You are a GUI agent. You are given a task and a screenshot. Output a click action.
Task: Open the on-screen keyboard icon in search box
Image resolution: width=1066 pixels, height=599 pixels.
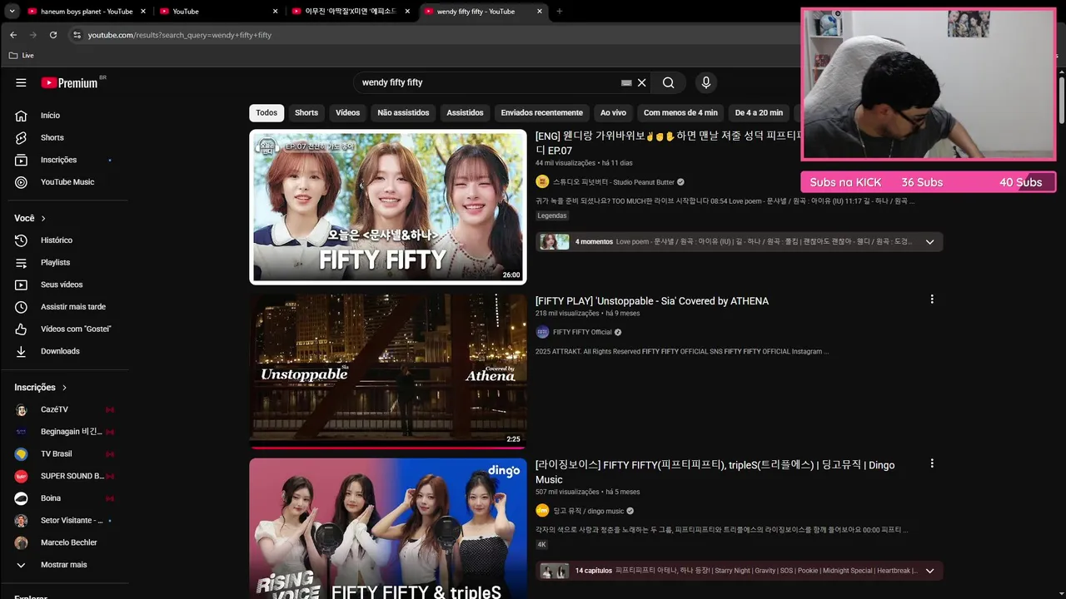tap(626, 83)
